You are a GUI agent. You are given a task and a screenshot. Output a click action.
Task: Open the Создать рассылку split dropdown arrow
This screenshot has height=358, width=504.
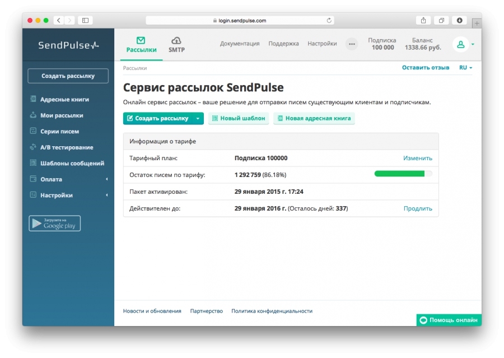click(x=198, y=118)
